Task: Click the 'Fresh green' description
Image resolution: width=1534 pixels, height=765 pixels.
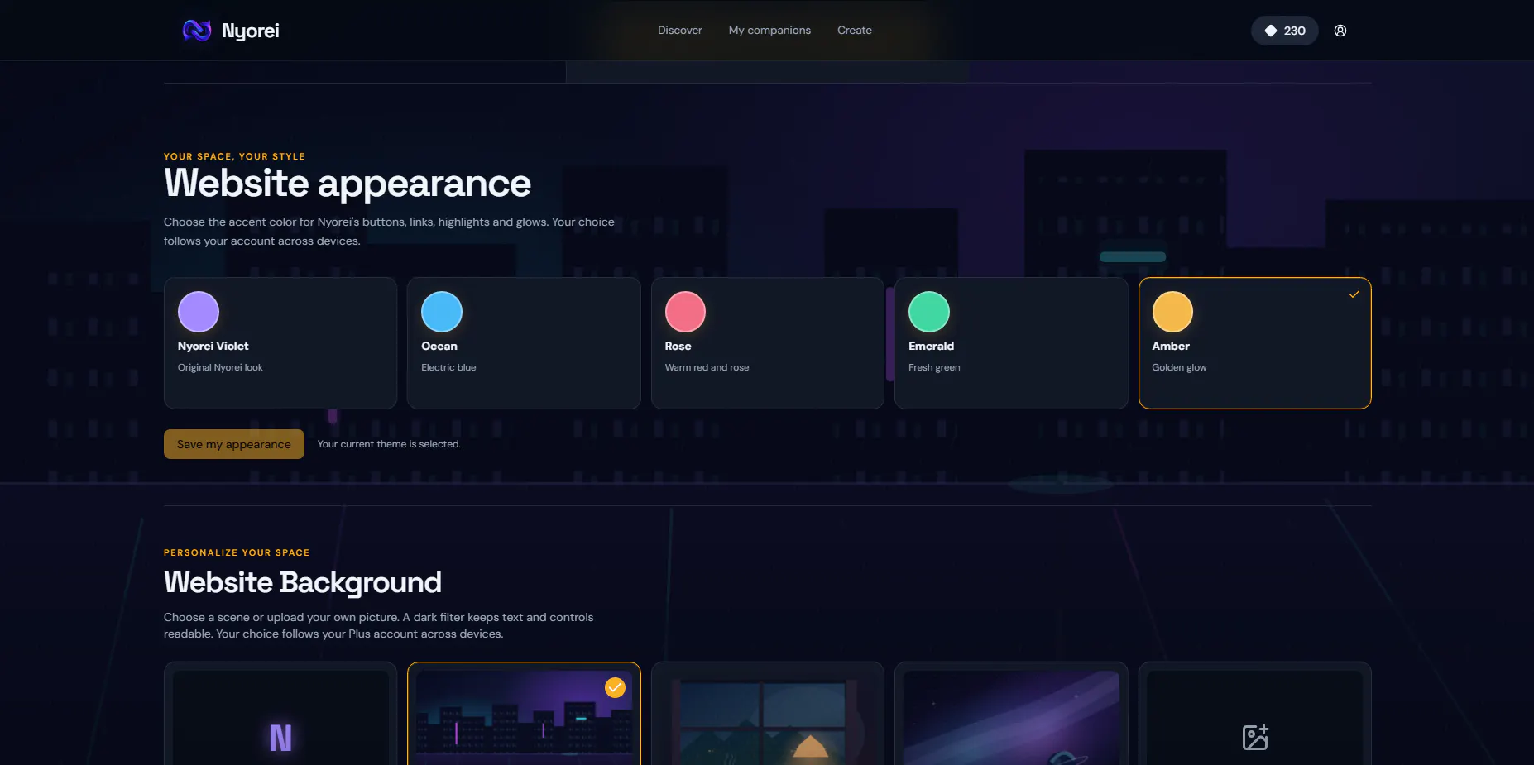Action: 934,367
